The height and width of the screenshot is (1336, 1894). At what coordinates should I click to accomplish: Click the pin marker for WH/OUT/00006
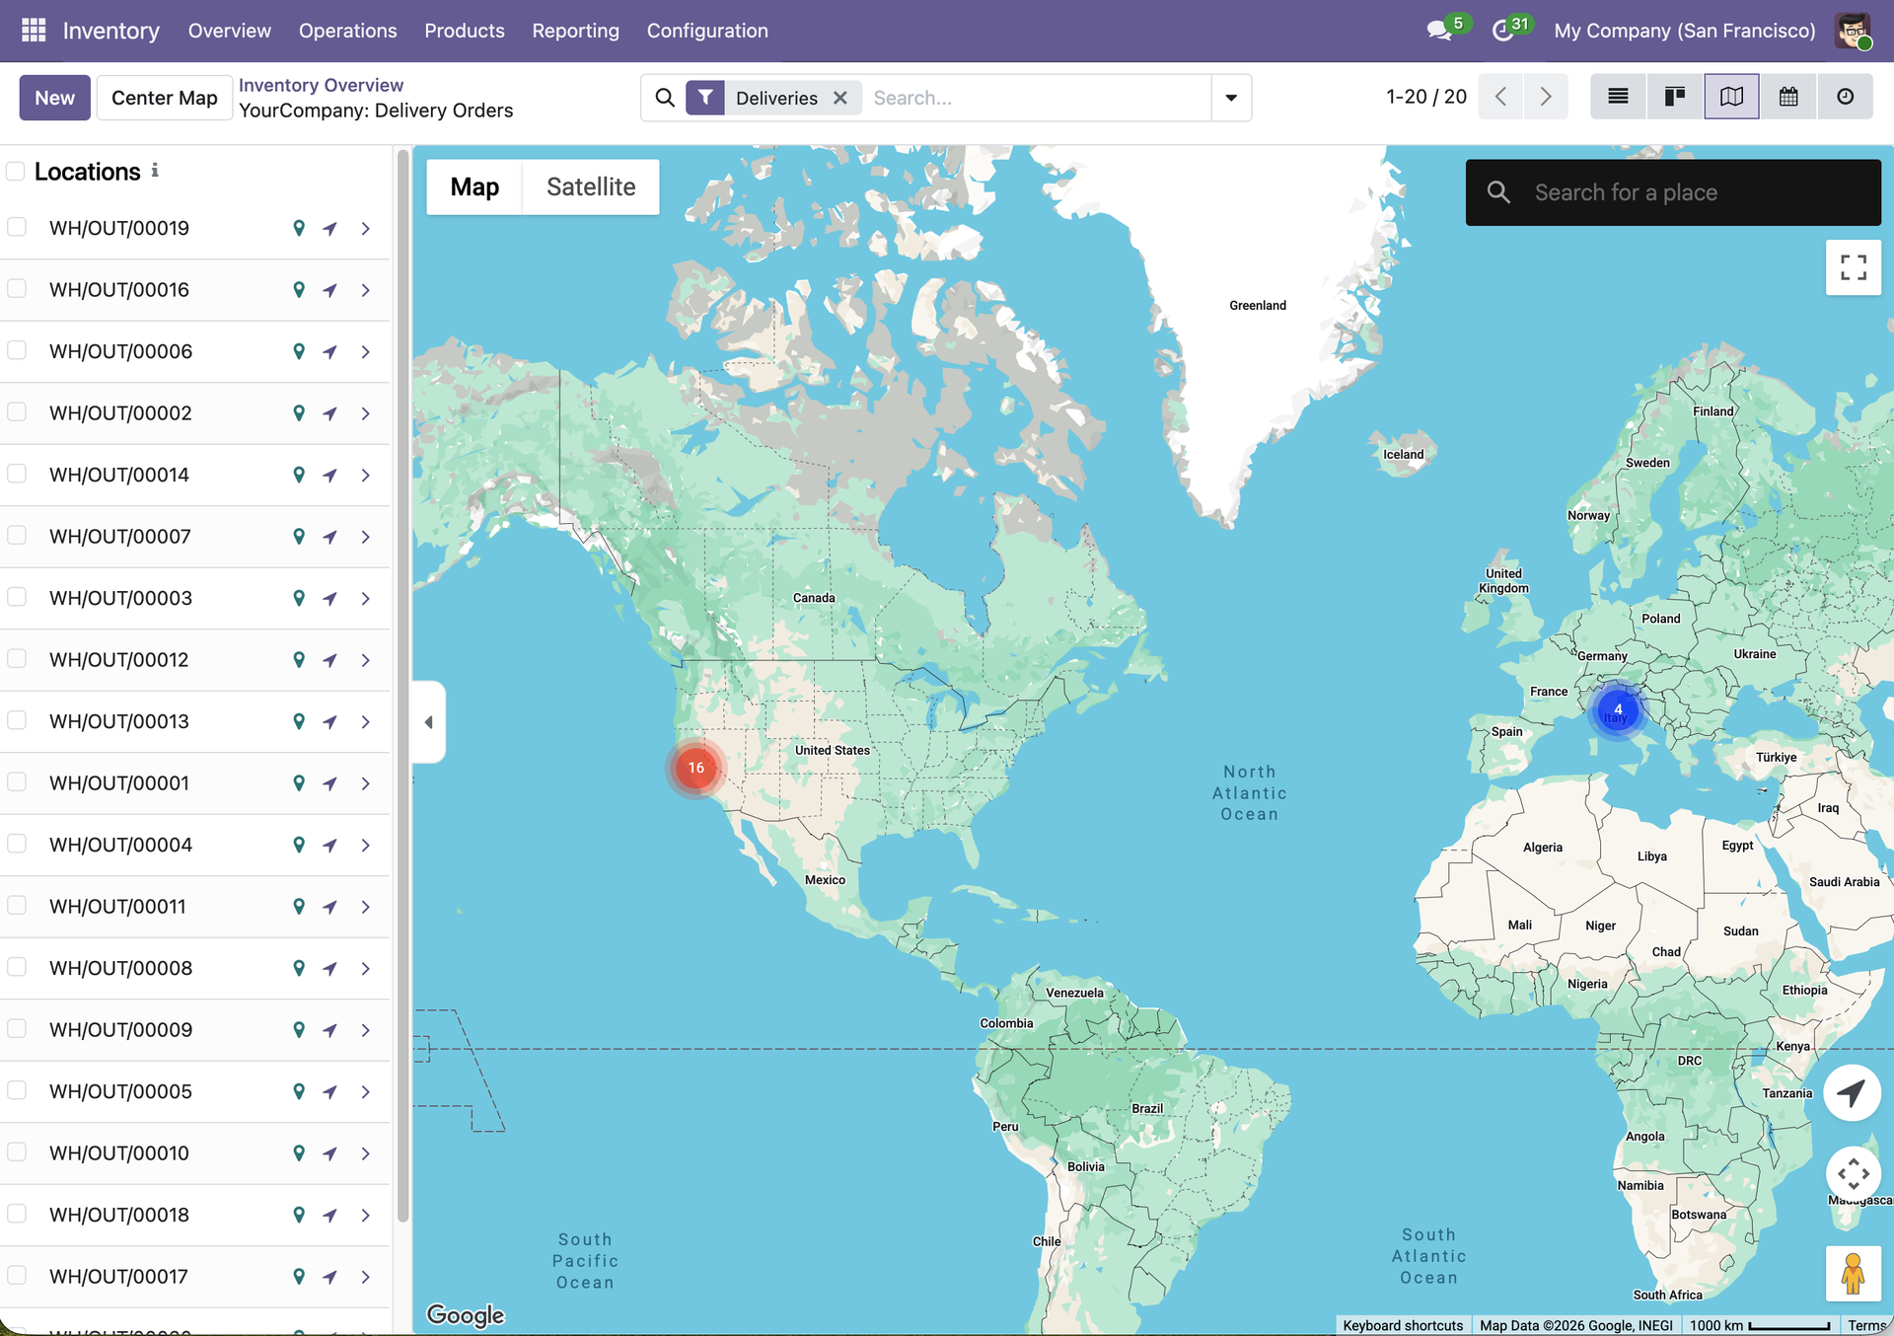299,351
